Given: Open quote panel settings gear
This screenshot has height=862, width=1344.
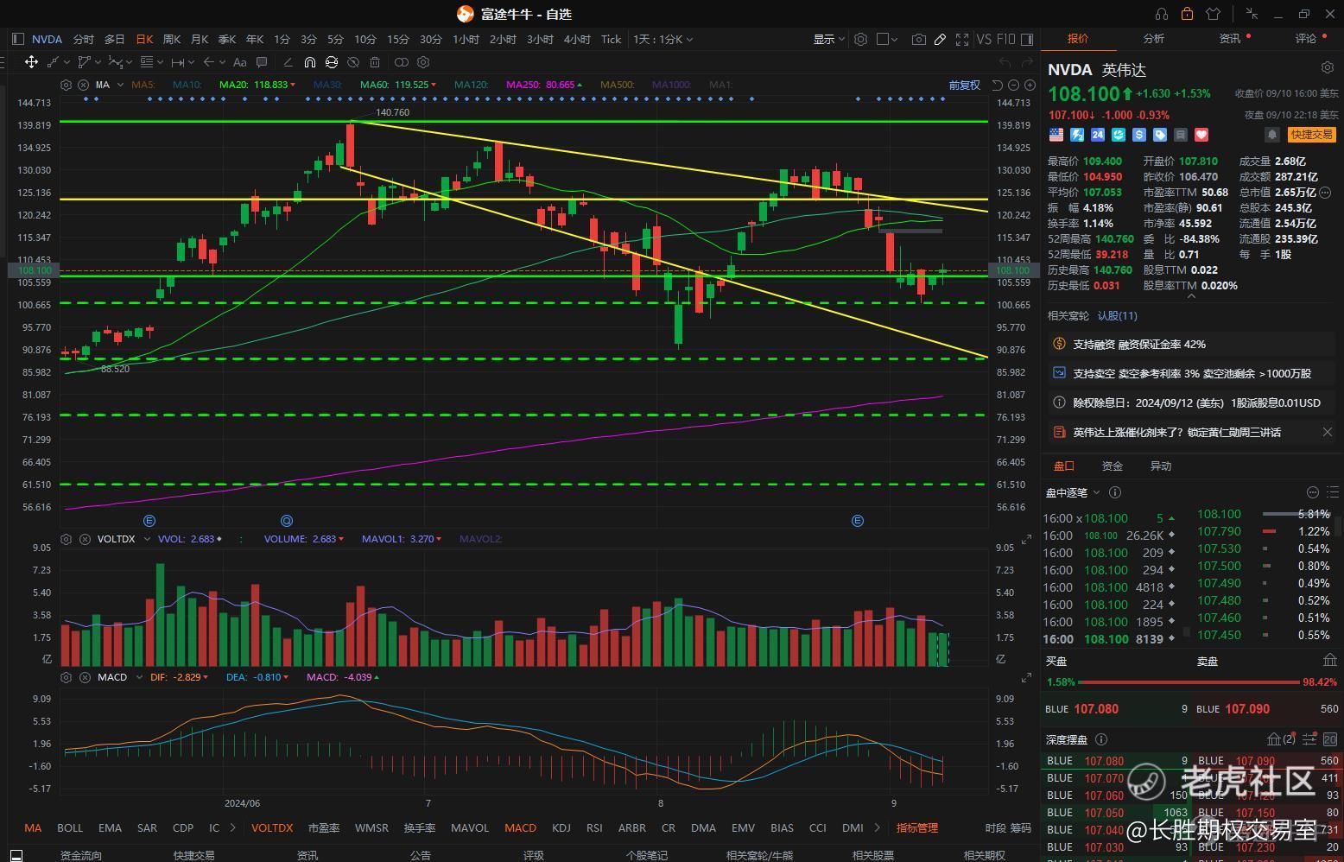Looking at the screenshot, I should click(x=1328, y=67).
